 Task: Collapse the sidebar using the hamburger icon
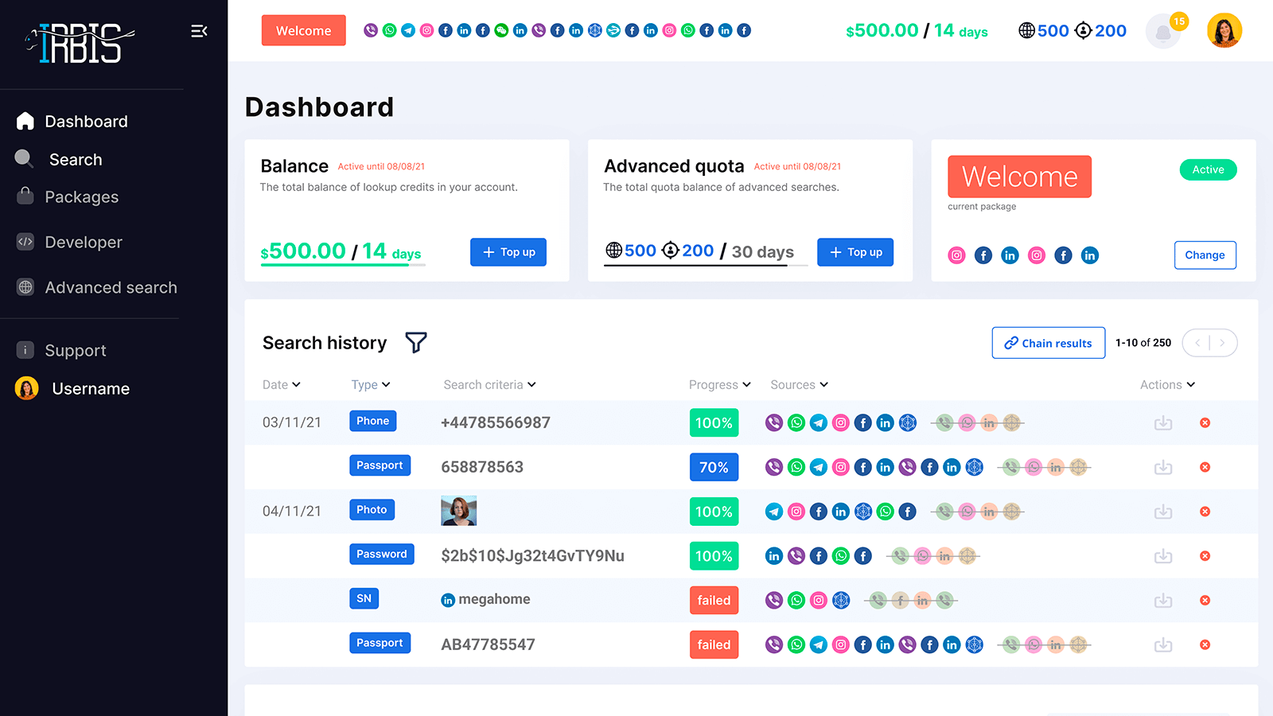point(199,30)
